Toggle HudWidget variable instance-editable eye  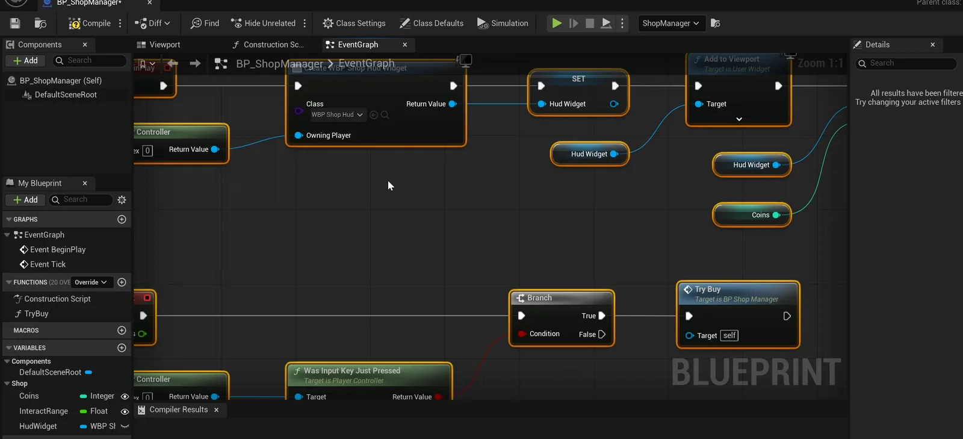125,426
